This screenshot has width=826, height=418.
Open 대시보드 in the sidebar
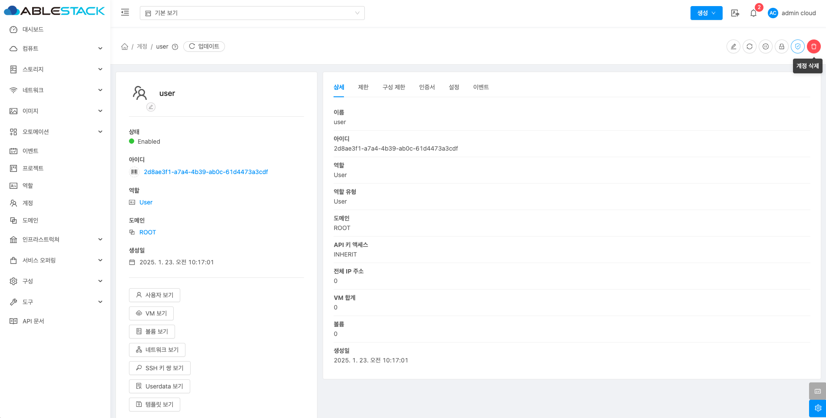33,30
